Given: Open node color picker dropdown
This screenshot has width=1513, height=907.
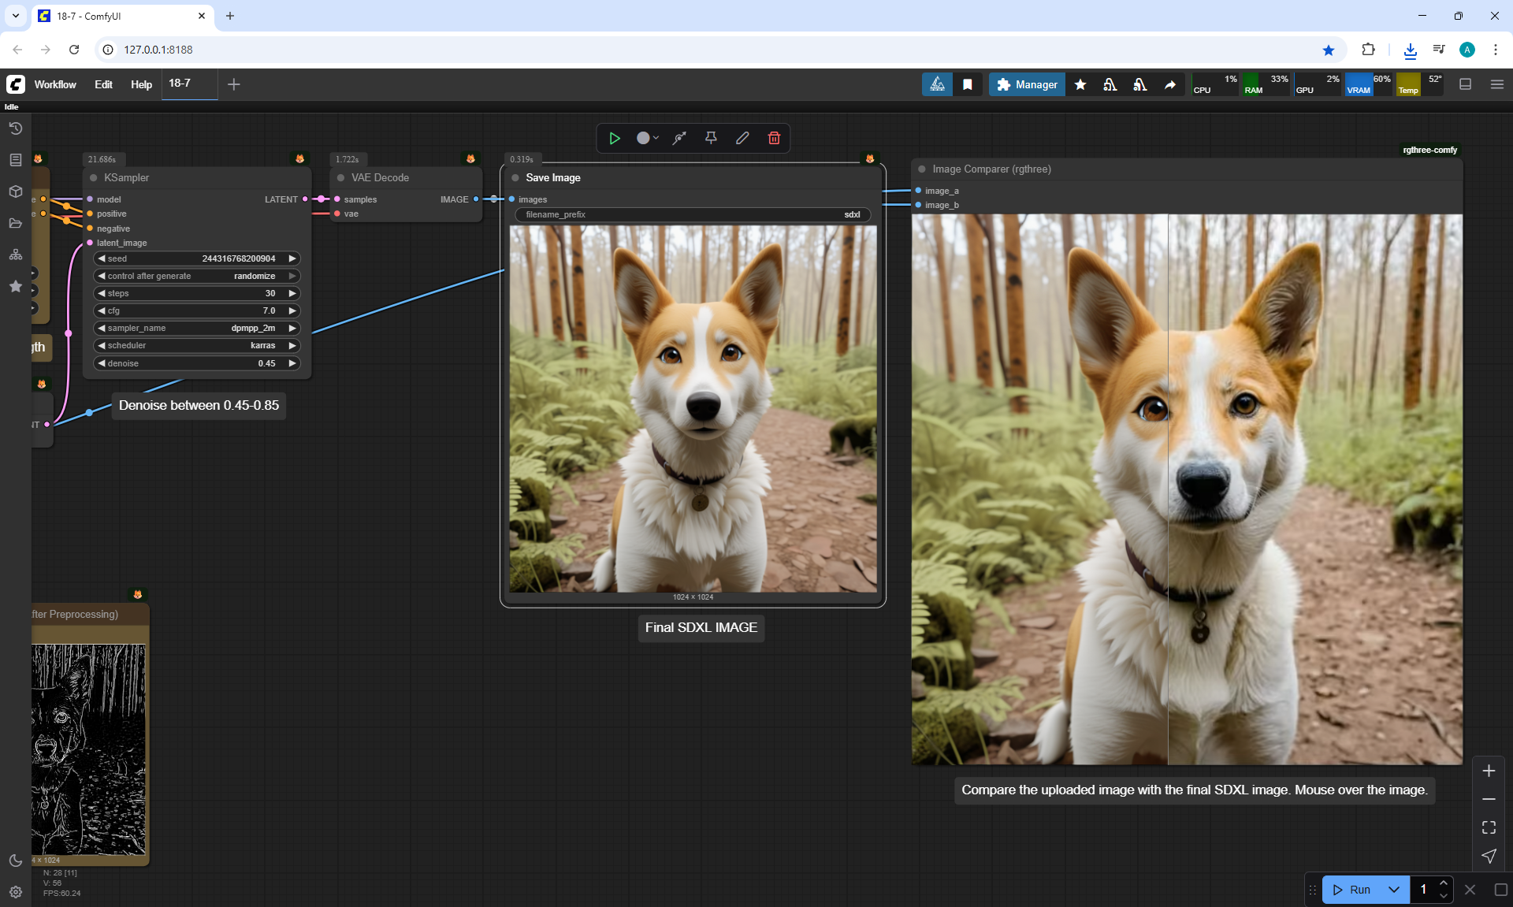Looking at the screenshot, I should 648,138.
